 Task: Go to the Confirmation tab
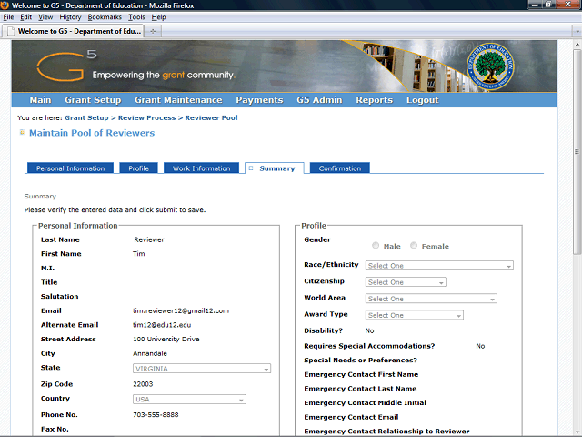(x=339, y=168)
